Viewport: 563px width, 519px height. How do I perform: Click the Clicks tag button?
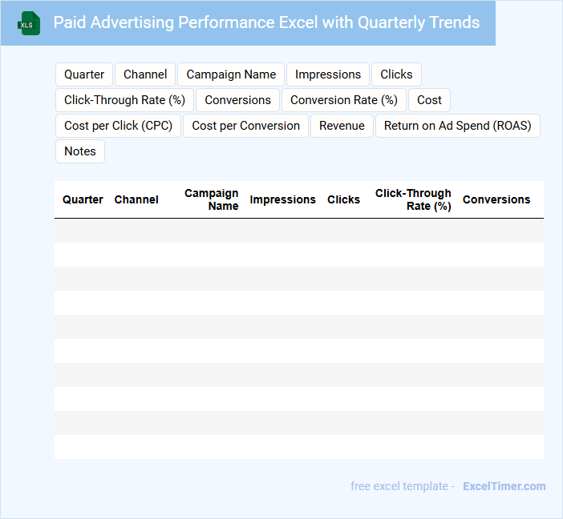point(396,74)
